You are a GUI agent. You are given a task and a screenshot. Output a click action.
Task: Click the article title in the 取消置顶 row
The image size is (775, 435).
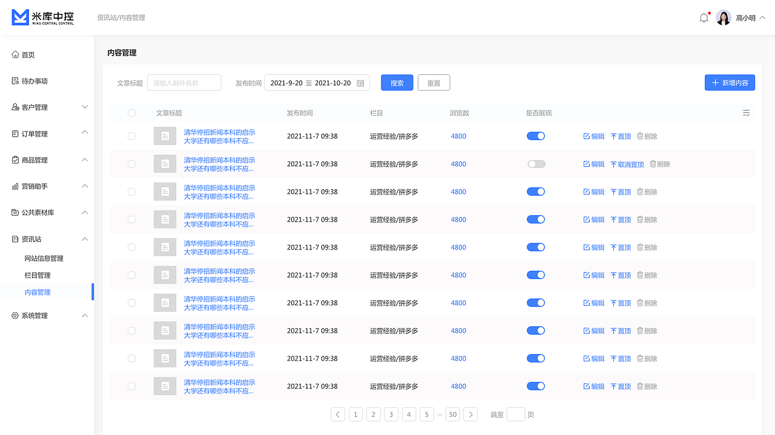click(x=220, y=164)
